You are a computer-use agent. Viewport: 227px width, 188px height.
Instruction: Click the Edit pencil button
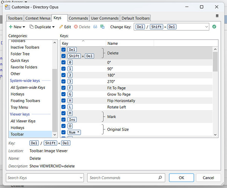coord(65,27)
